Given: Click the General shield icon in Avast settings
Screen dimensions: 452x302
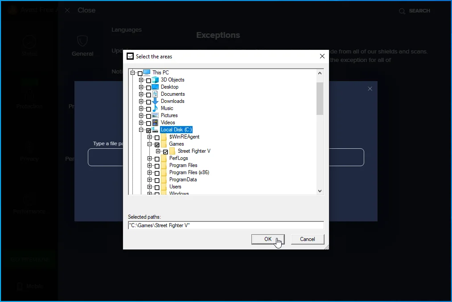Looking at the screenshot, I should (82, 41).
